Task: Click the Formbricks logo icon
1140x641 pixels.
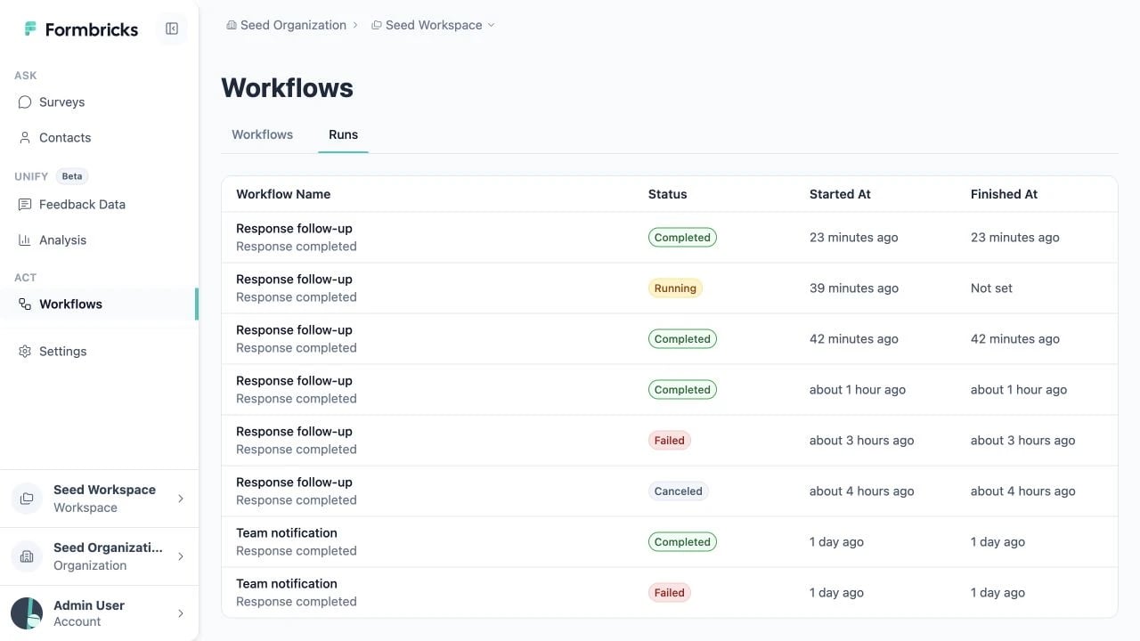Action: coord(30,29)
